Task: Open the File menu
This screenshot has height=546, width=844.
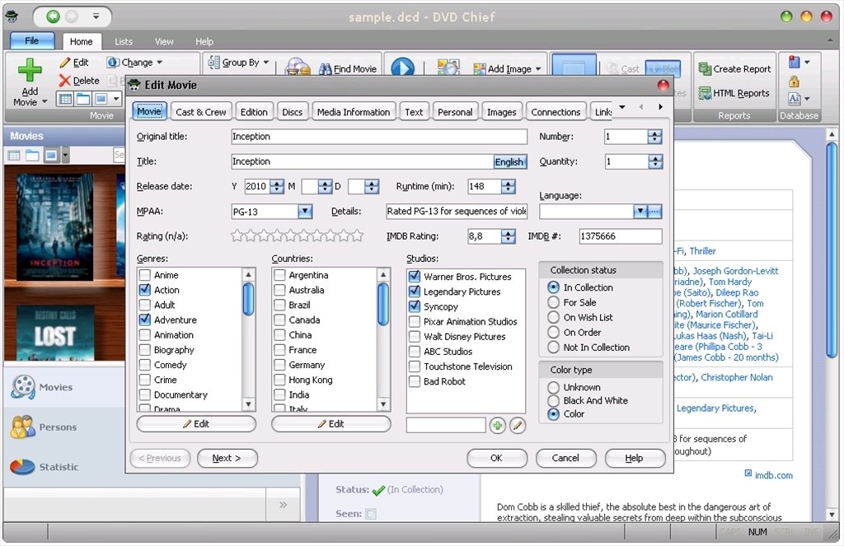Action: [x=32, y=40]
